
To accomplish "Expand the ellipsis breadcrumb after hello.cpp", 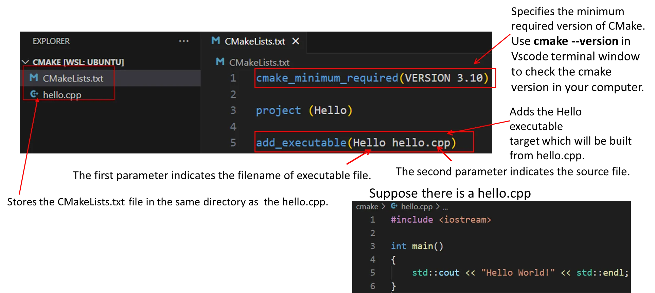I will point(445,207).
